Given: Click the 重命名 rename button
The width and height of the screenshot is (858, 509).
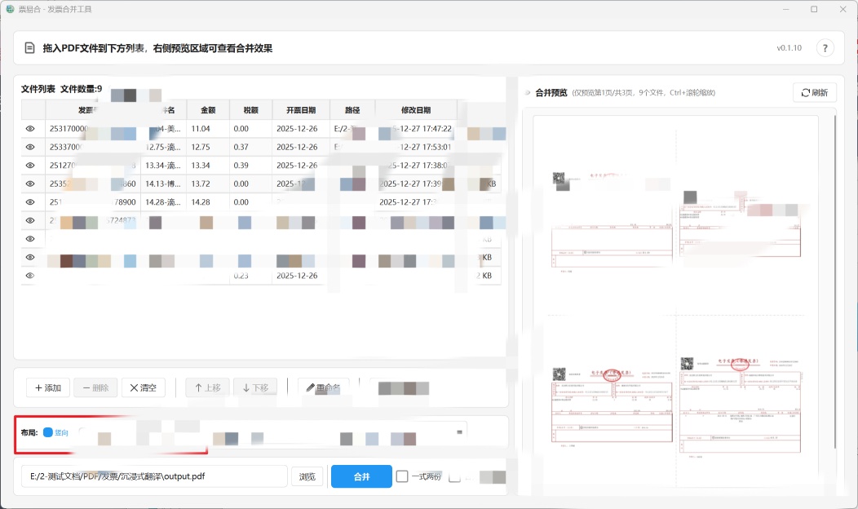Looking at the screenshot, I should [324, 387].
